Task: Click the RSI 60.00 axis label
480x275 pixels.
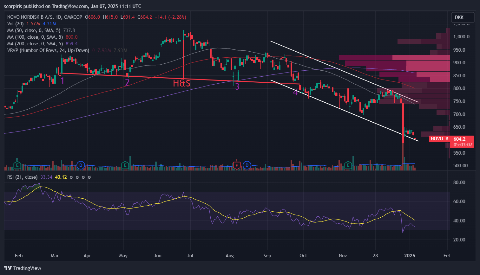Action: [x=459, y=201]
